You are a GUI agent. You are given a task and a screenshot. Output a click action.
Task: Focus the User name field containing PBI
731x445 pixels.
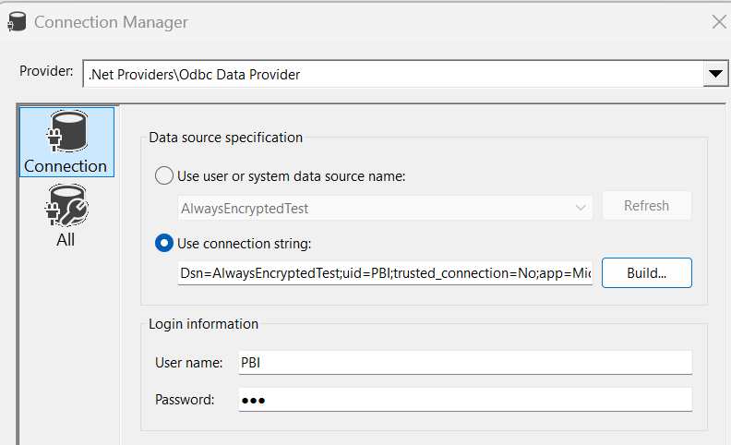pyautogui.click(x=464, y=363)
